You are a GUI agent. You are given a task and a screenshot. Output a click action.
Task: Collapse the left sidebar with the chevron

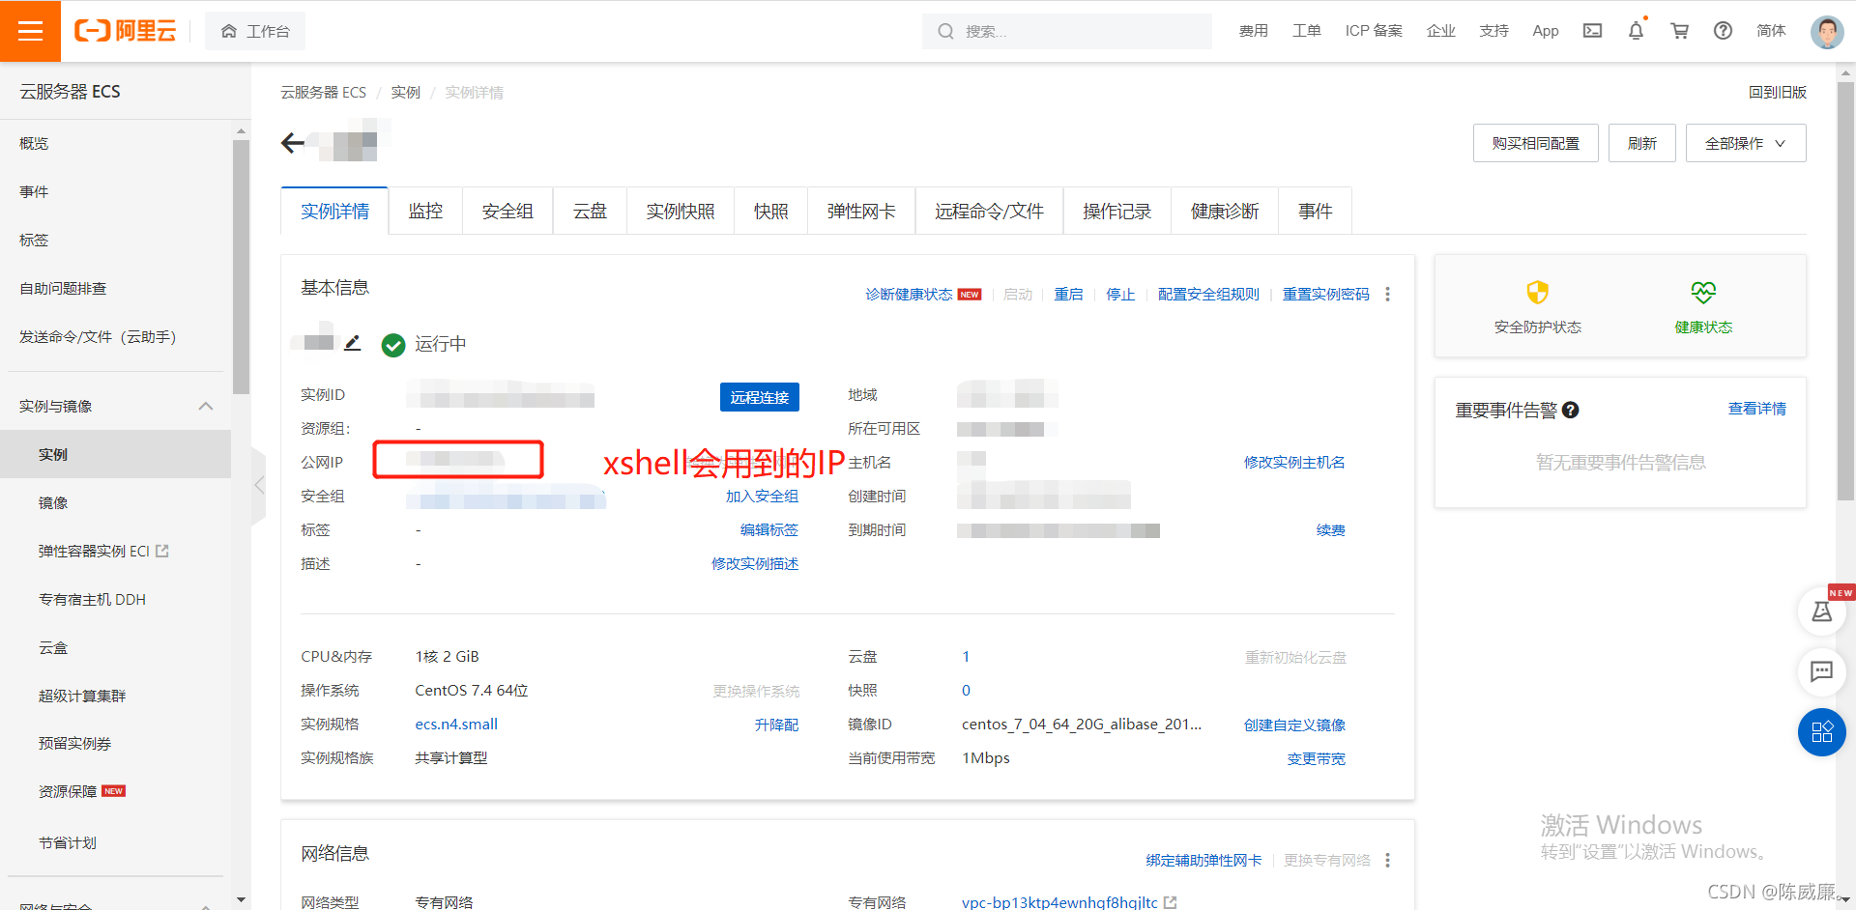pos(258,485)
